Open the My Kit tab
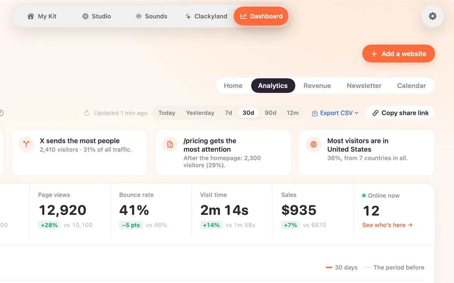 pyautogui.click(x=42, y=16)
